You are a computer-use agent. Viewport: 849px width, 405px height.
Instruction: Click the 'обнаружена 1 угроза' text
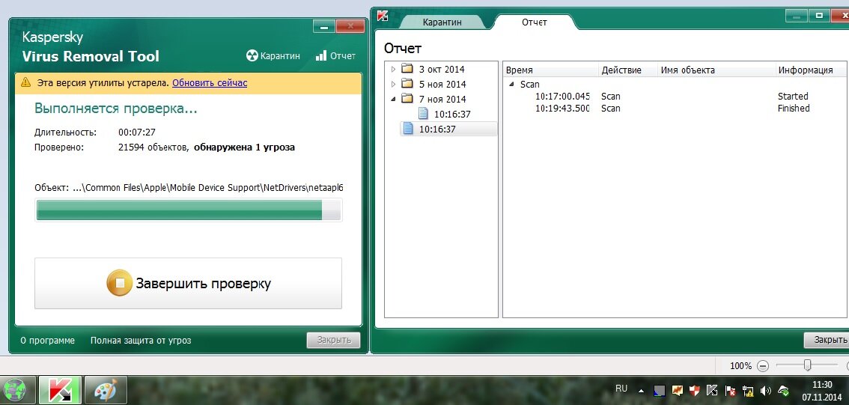coord(244,147)
